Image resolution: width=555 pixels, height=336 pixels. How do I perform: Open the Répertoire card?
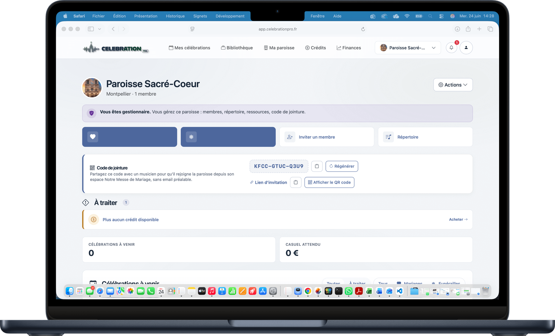(425, 137)
